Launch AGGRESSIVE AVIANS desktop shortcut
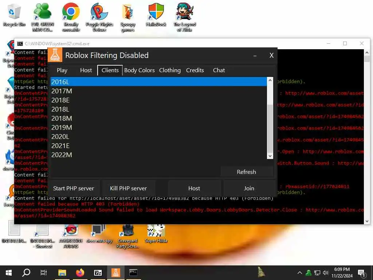 pos(71,236)
